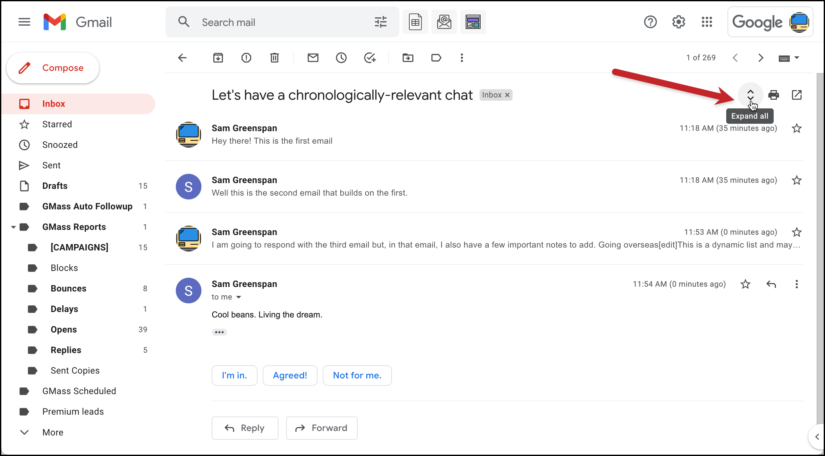Click the move to folder icon

point(408,58)
